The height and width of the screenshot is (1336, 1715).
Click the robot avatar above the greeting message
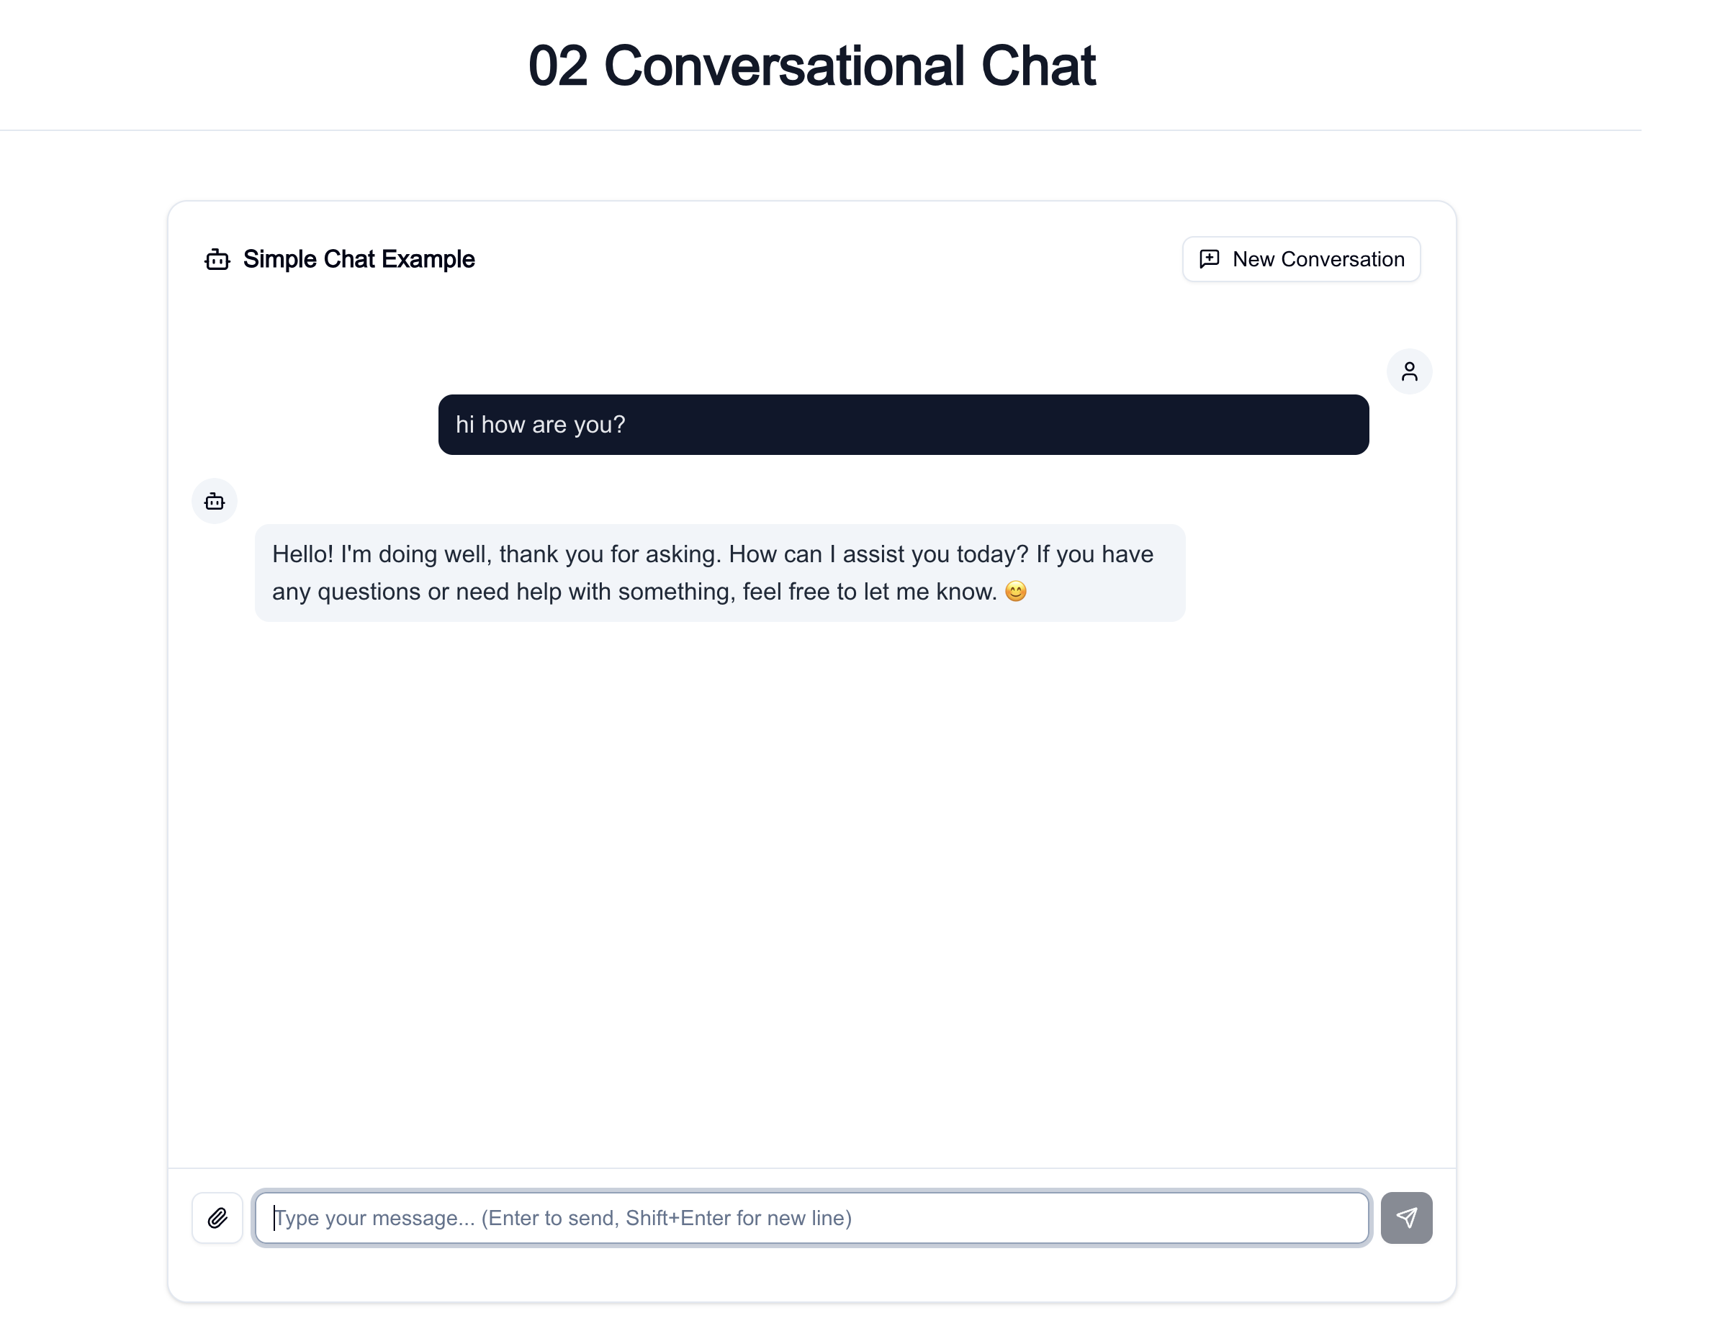214,501
